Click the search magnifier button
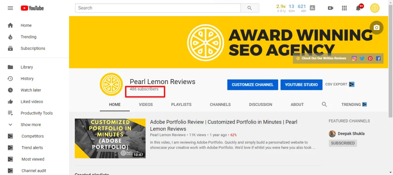 pyautogui.click(x=249, y=8)
